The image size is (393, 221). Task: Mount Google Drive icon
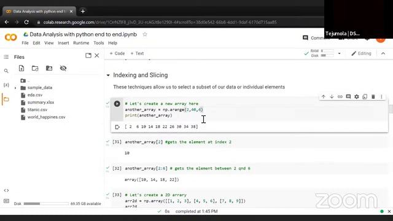point(49,68)
